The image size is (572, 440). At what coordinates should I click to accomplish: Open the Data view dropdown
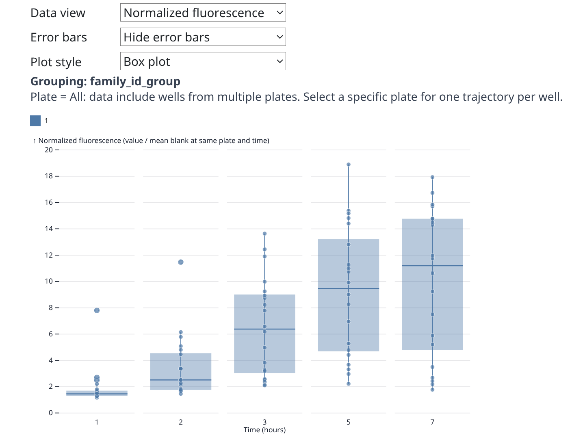tap(203, 13)
